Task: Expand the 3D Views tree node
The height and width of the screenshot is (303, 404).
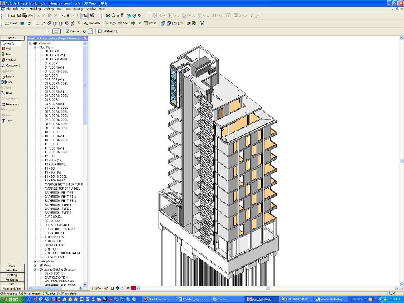Action: tap(35, 266)
